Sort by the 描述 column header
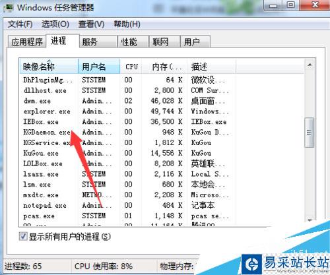330x275 pixels. tap(212, 67)
